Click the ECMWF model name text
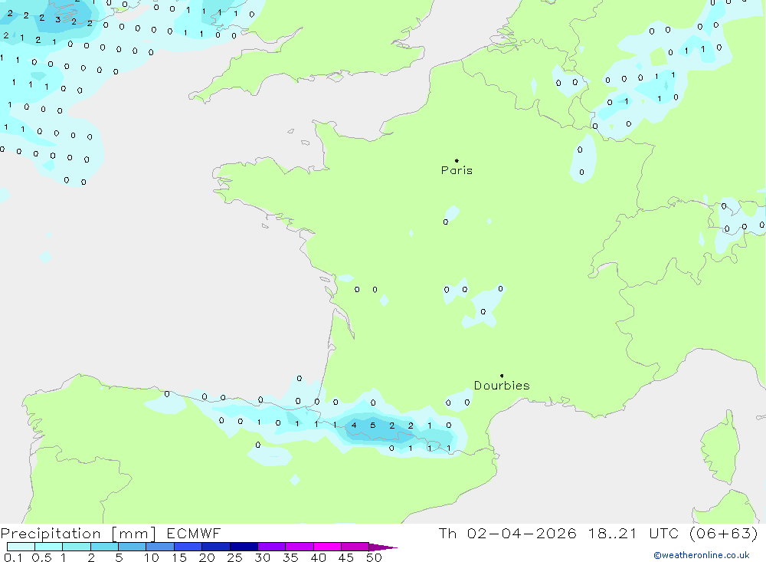Viewport: 766px width, 562px height. [194, 533]
